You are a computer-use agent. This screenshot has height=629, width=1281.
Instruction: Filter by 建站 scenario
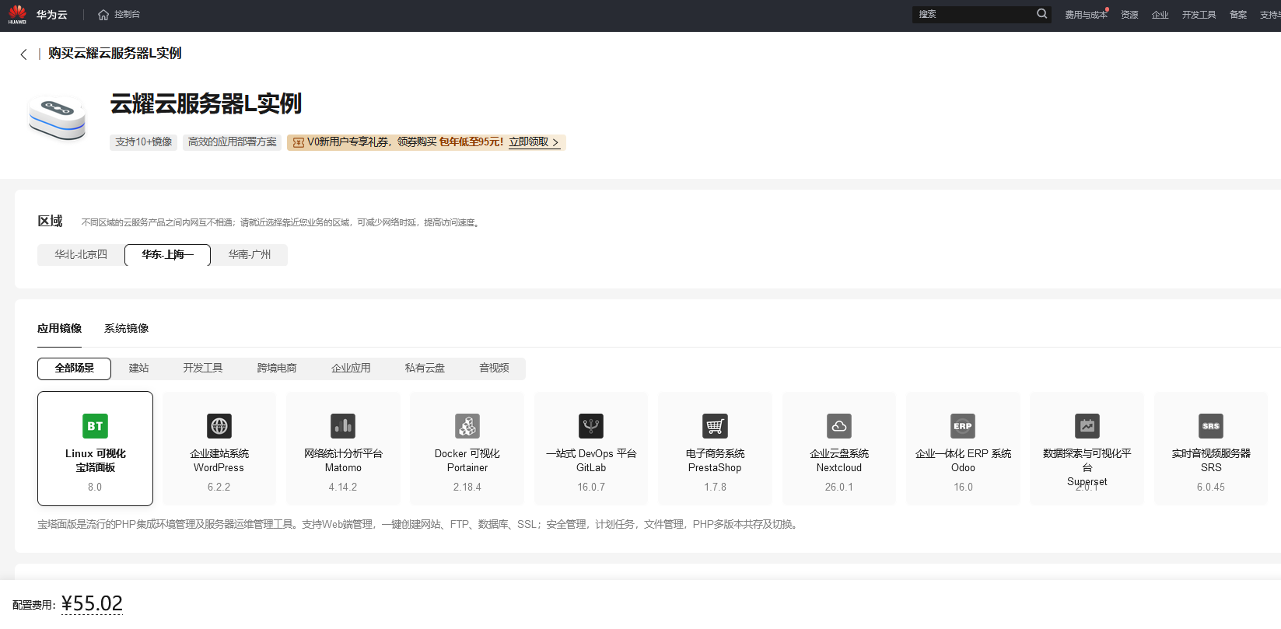coord(138,369)
